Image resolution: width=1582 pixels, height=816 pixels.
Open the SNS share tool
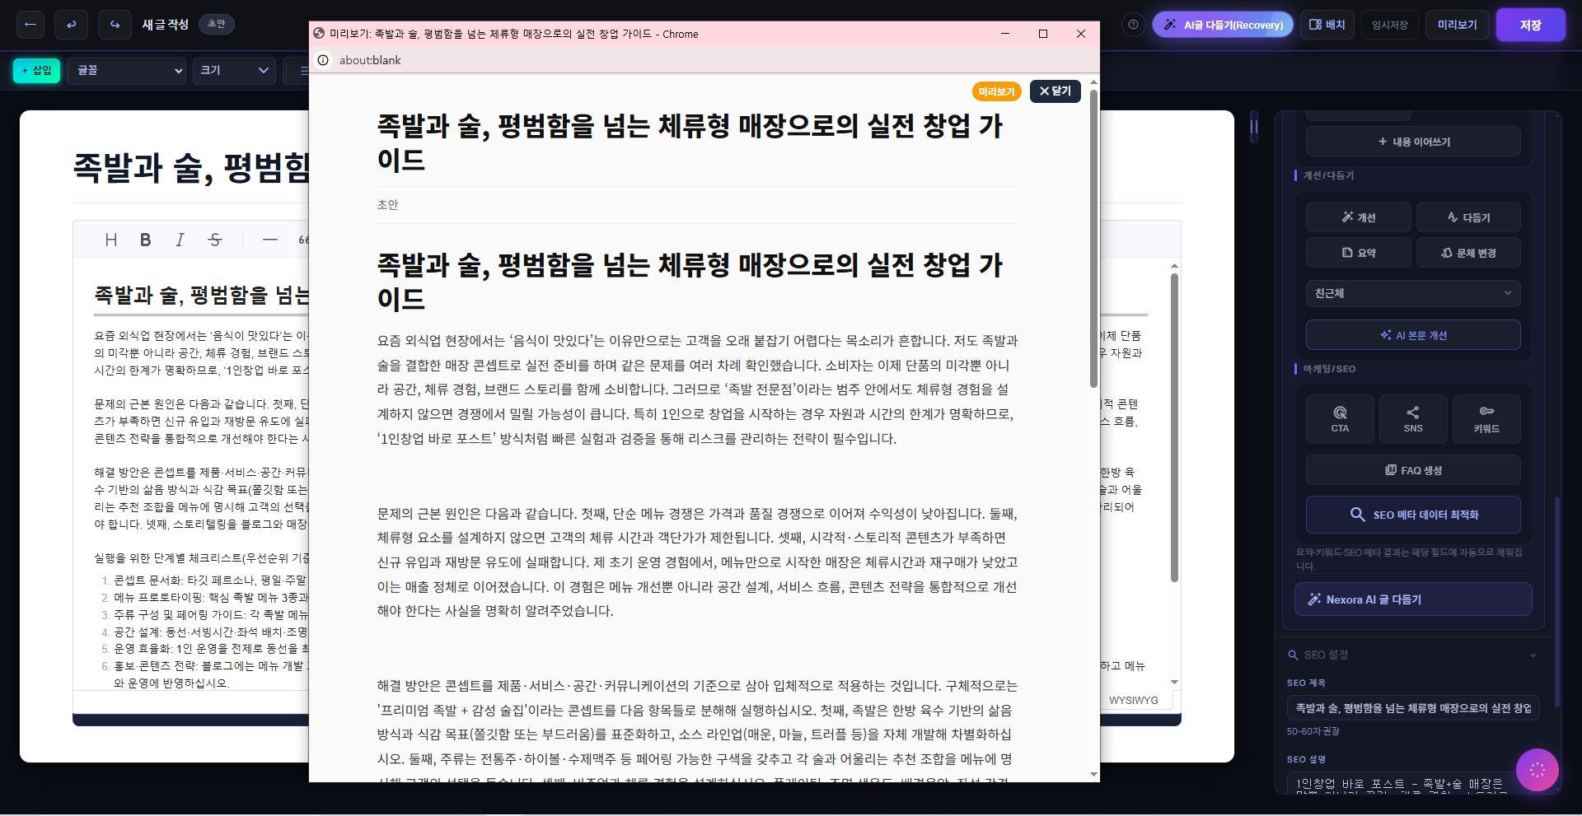pyautogui.click(x=1413, y=419)
